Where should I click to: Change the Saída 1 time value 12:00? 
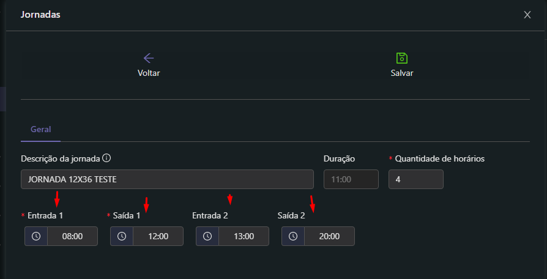click(158, 236)
